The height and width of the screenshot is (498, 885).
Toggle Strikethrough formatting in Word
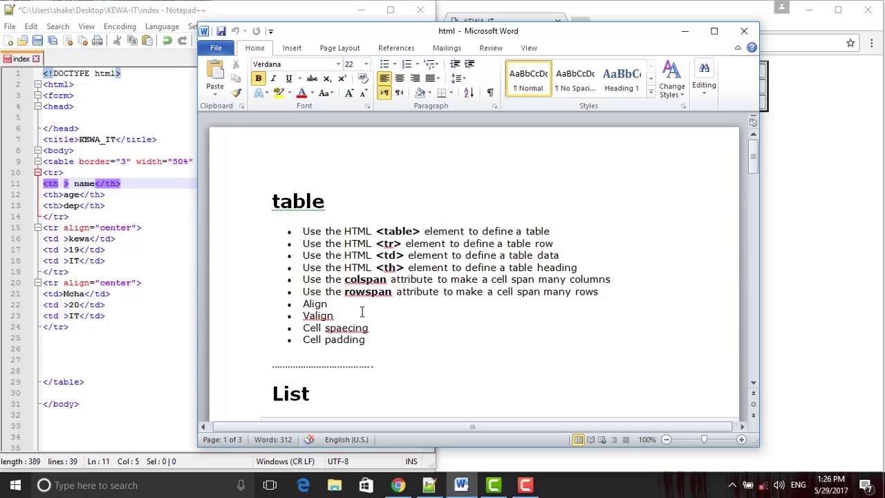point(312,78)
